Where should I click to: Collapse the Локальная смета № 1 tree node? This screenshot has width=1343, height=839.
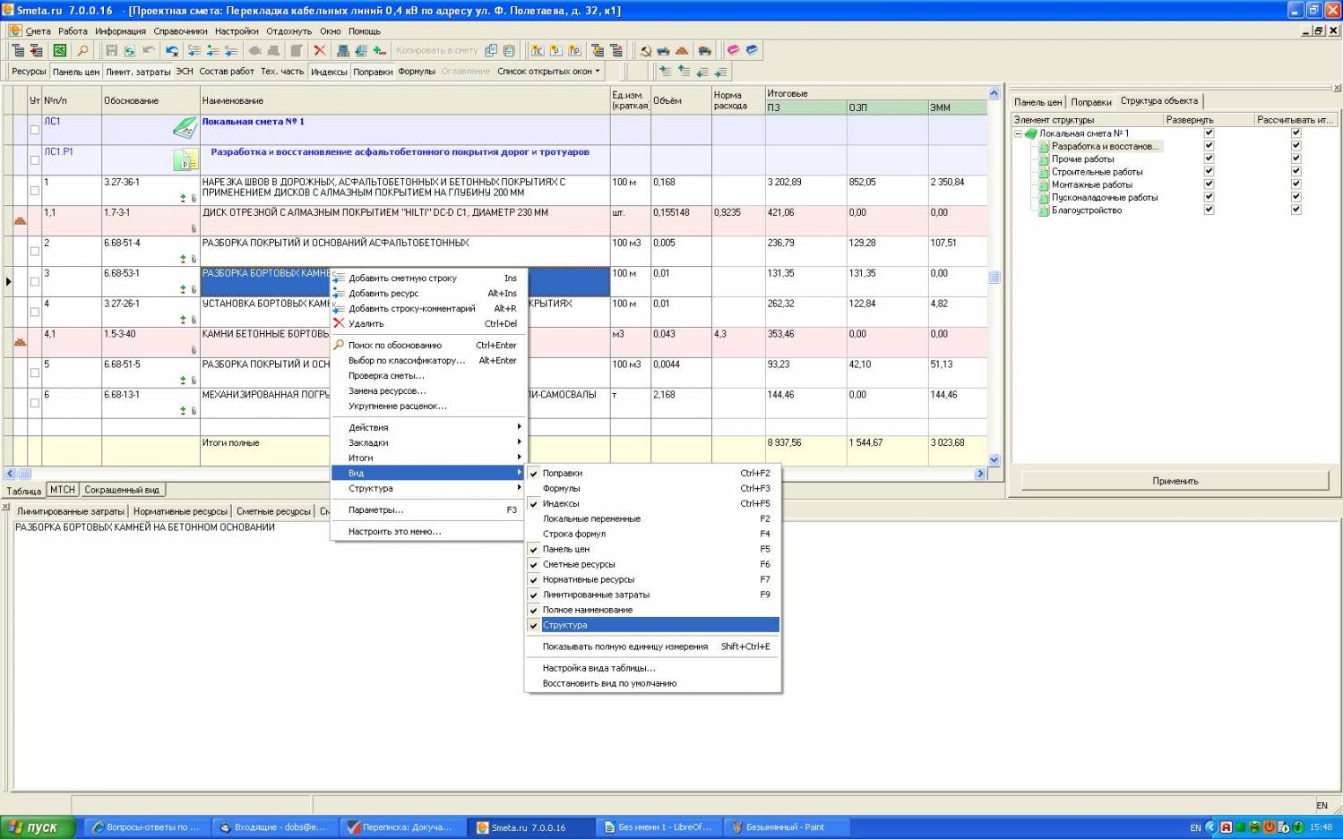pos(1018,133)
